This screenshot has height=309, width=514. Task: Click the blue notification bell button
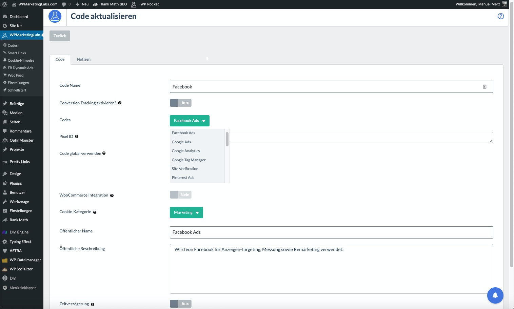495,295
